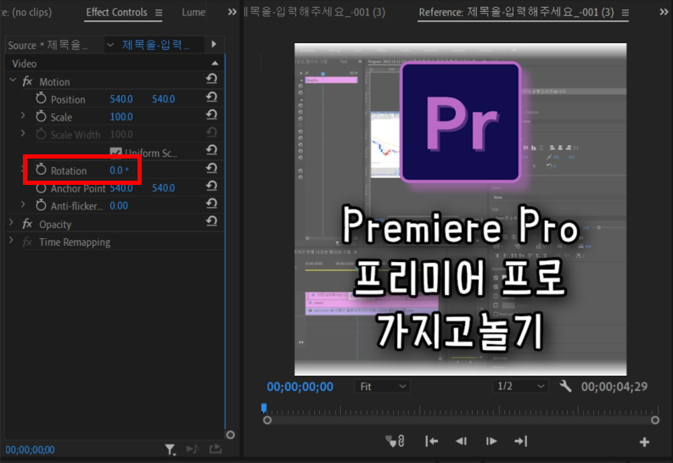The image size is (673, 463).
Task: Expand the Time Remapping effect group
Action: click(x=12, y=240)
